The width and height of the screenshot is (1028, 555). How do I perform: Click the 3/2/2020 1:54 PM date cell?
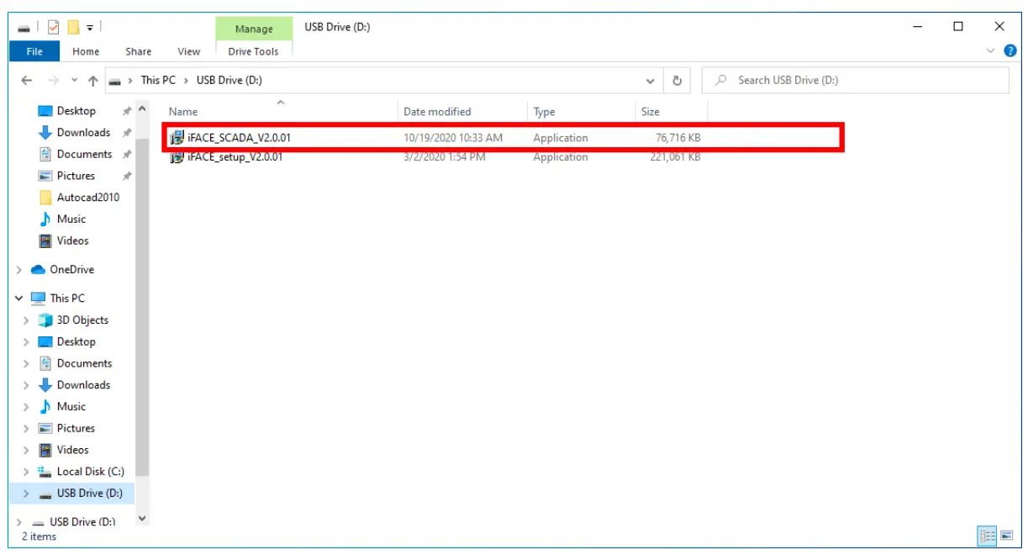[x=445, y=157]
